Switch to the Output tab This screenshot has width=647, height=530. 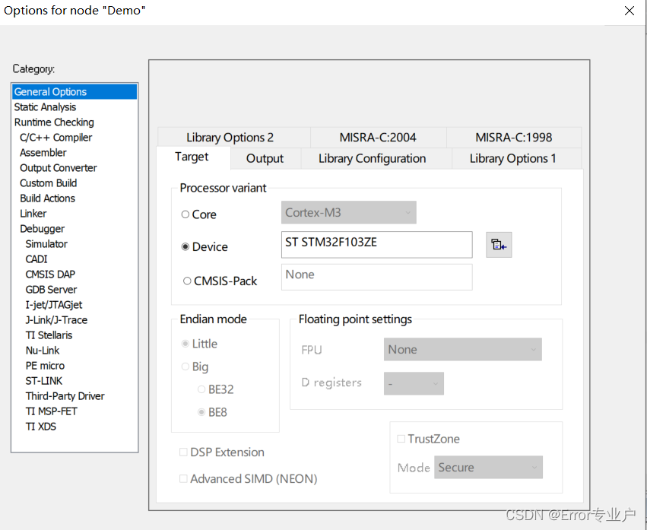pos(265,158)
